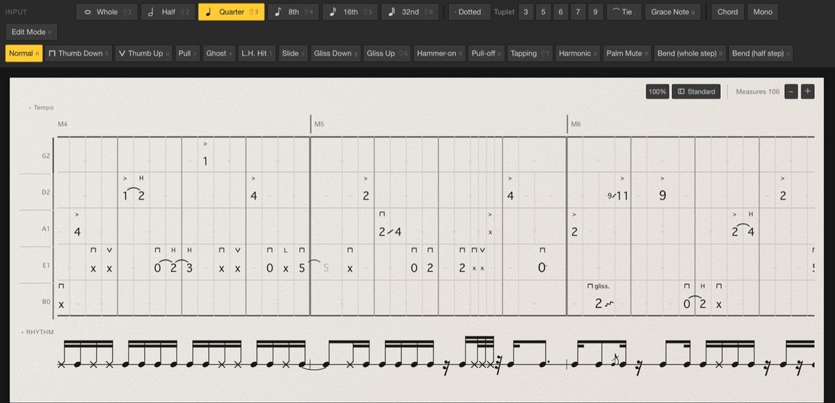The height and width of the screenshot is (403, 835).
Task: Choose Gliss Down technique
Action: tap(336, 54)
